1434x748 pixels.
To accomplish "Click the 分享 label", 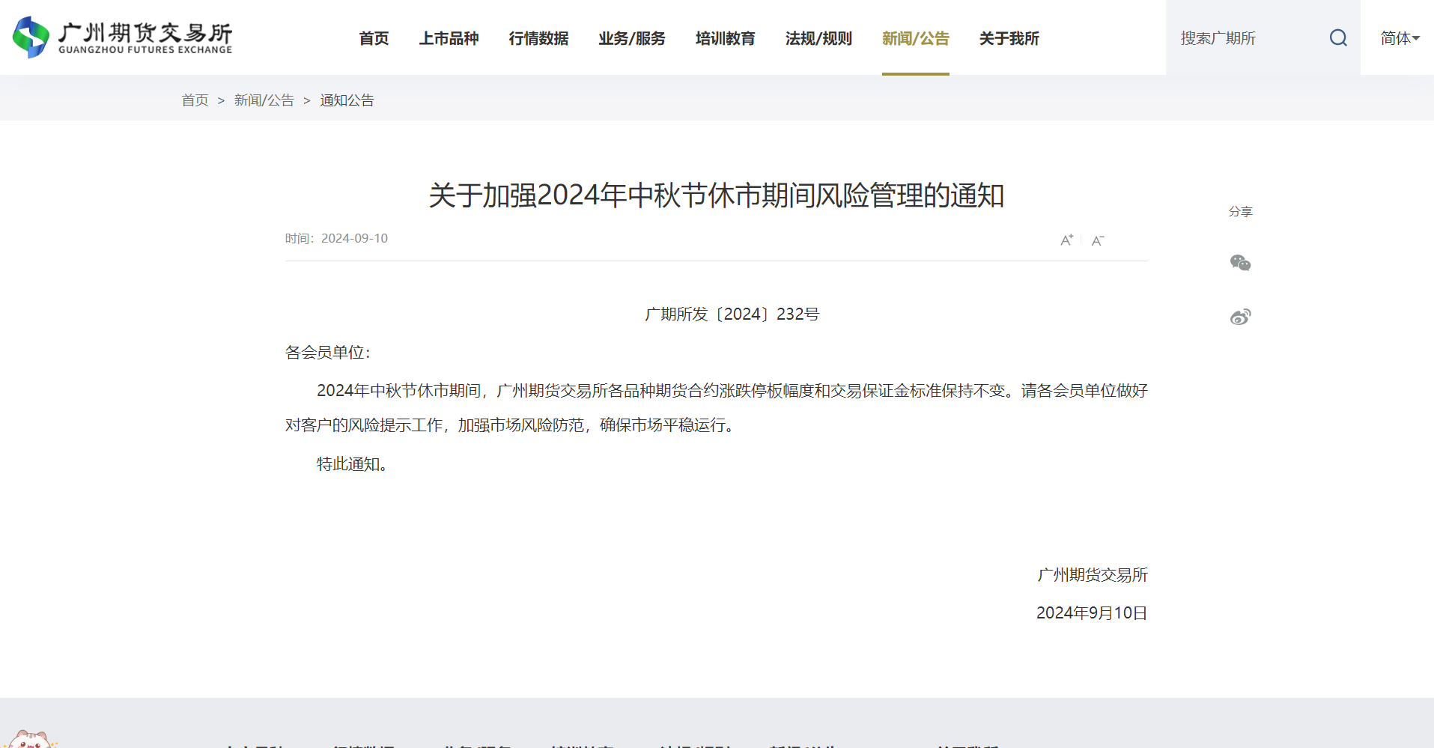I will click(x=1240, y=211).
